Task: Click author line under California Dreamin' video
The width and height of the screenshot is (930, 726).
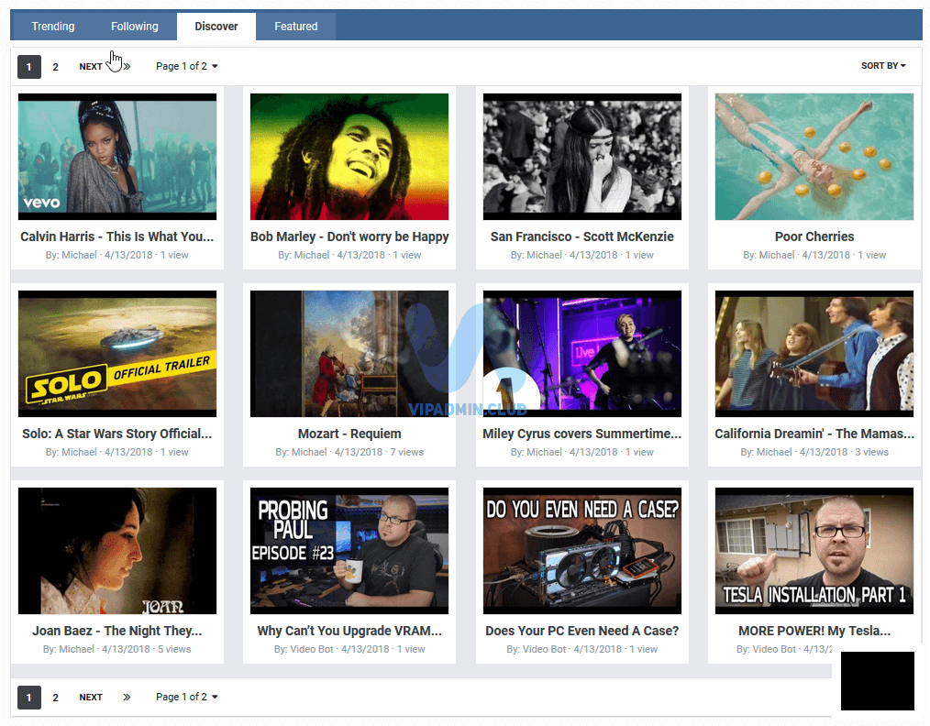Action: click(x=814, y=452)
